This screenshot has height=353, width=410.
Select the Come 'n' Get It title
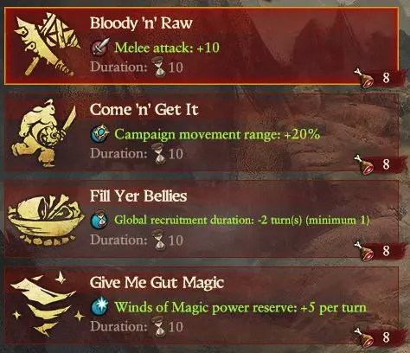(x=144, y=110)
